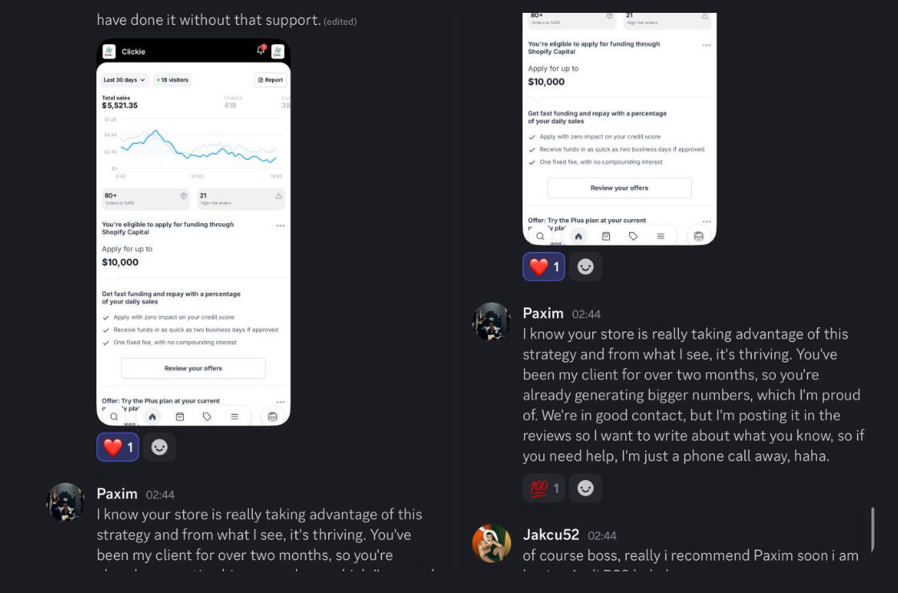
Task: Open Jakcu52's profile avatar
Action: (x=492, y=544)
